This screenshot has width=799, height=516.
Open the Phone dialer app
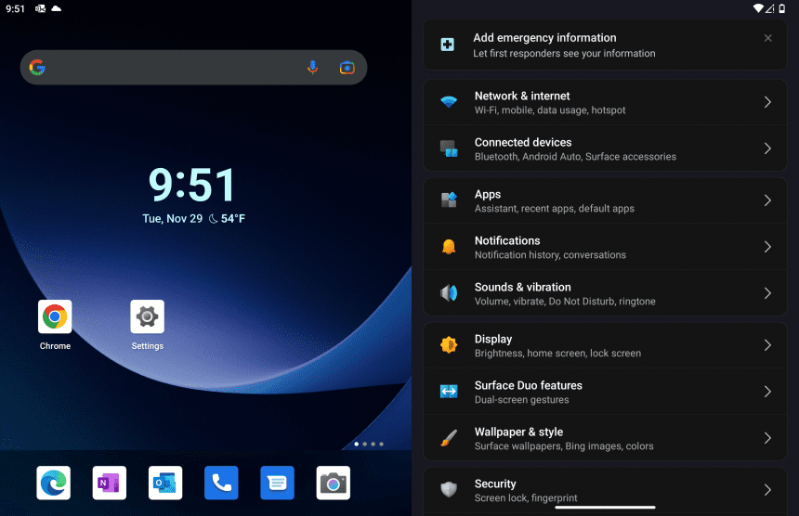pyautogui.click(x=221, y=483)
